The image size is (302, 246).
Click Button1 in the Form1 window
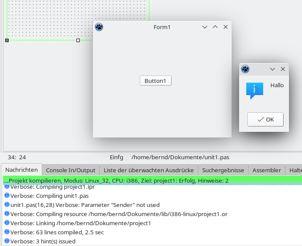click(x=155, y=81)
